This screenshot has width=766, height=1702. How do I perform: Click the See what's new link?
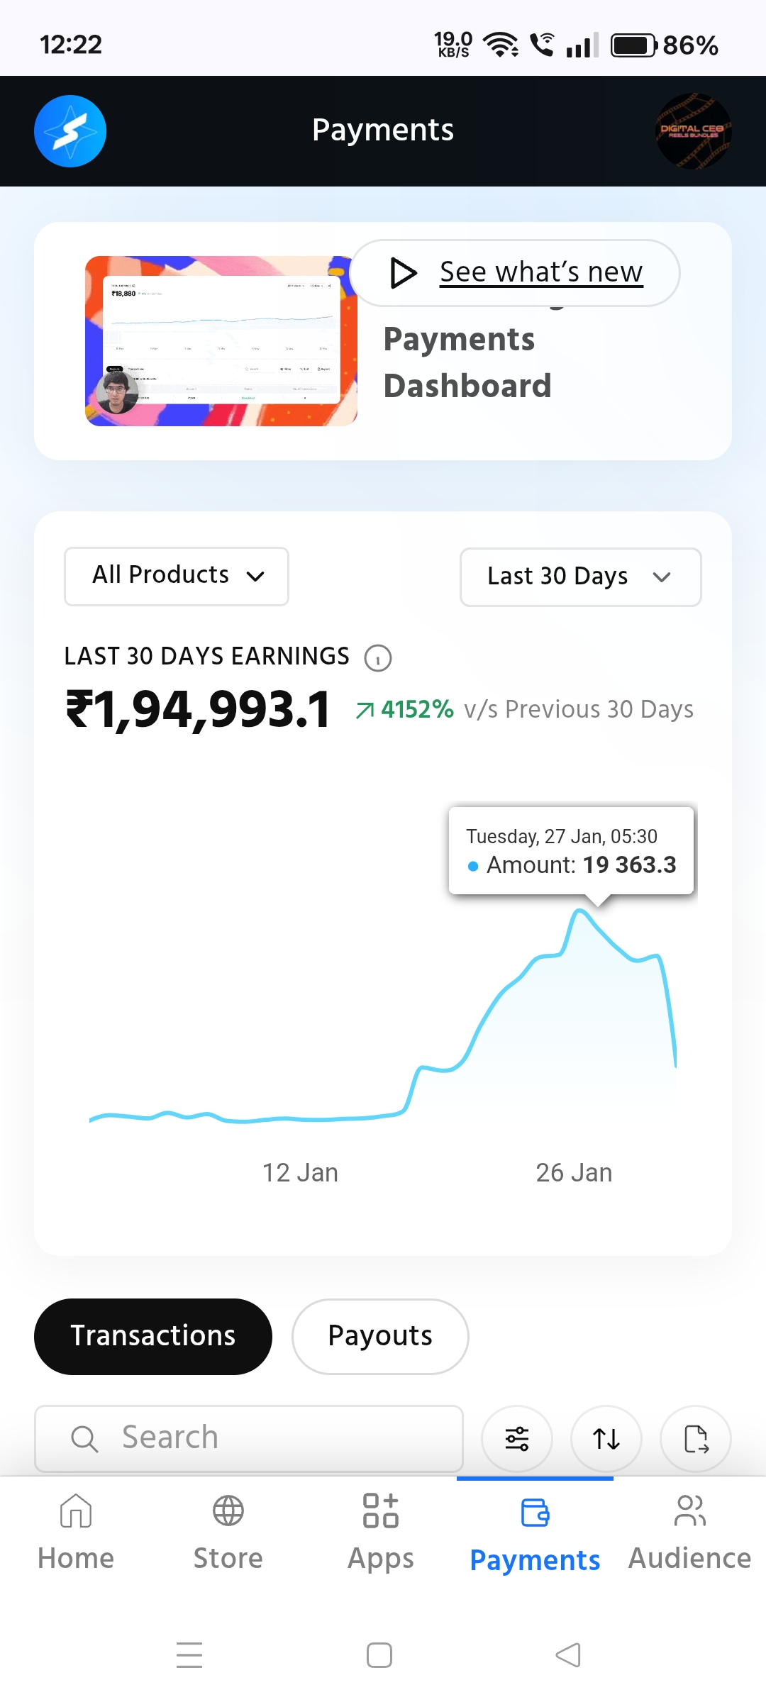point(540,272)
